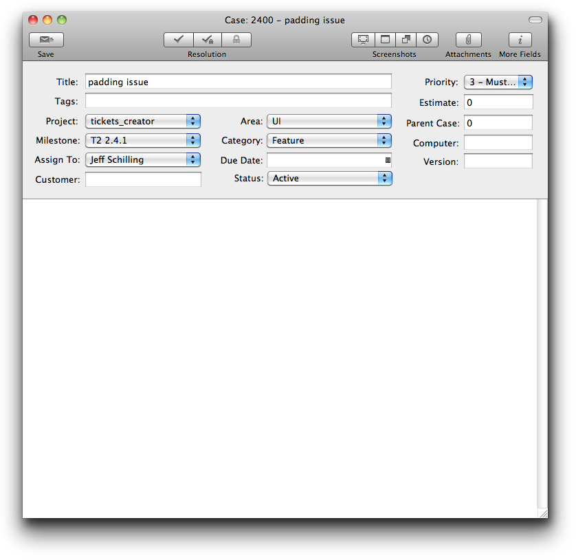Click into the Version field

pyautogui.click(x=498, y=161)
